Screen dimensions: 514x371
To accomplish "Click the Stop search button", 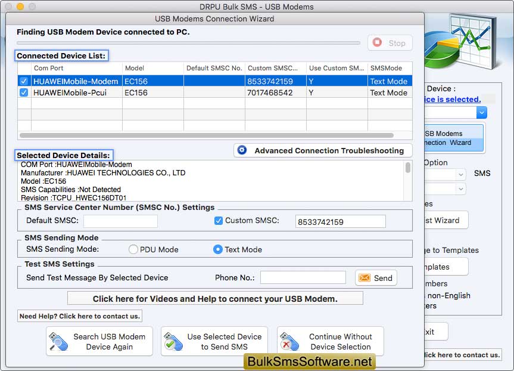I will (x=390, y=43).
